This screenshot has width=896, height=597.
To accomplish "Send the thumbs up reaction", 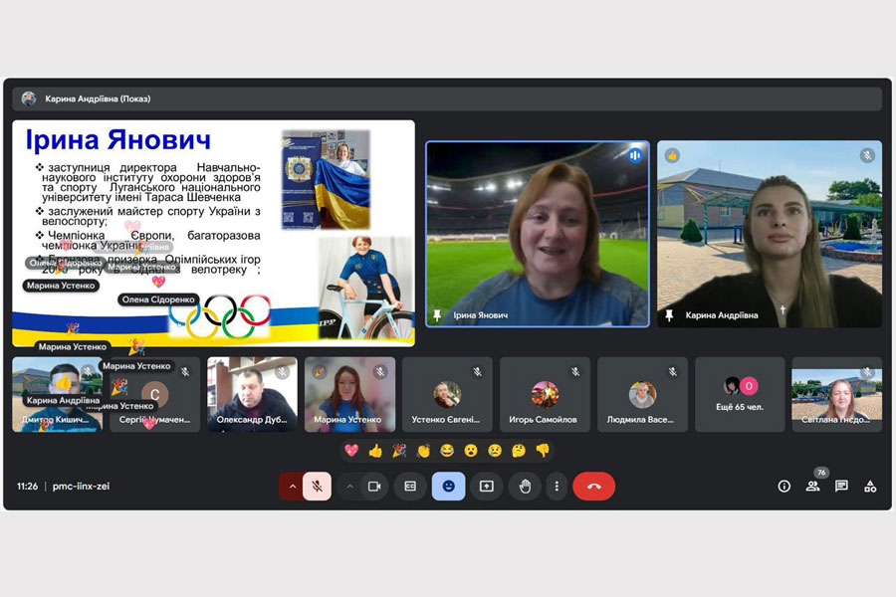I will (375, 451).
